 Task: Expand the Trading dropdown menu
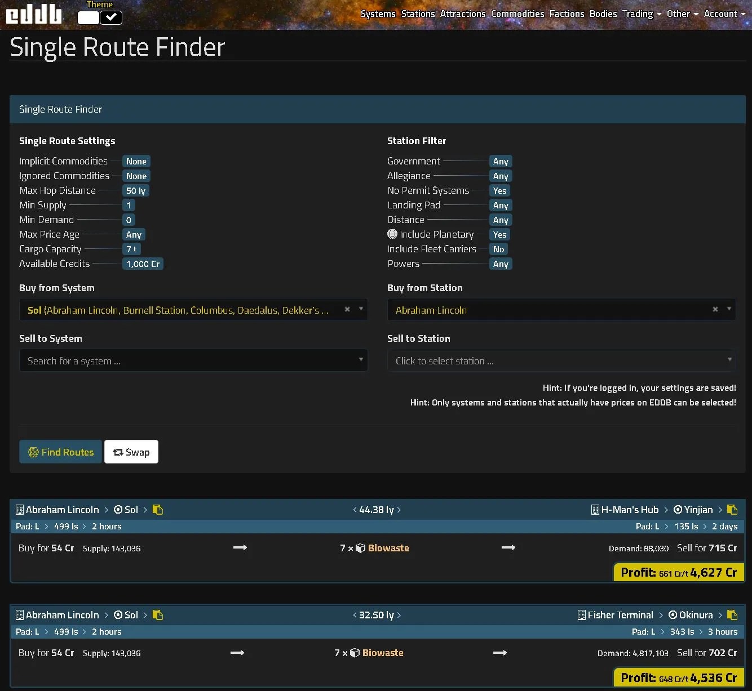[x=642, y=14]
